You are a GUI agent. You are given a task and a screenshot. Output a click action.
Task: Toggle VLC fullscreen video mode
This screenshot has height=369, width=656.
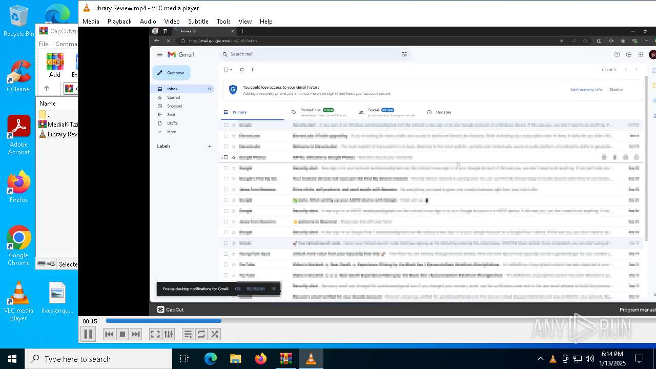[x=155, y=334]
